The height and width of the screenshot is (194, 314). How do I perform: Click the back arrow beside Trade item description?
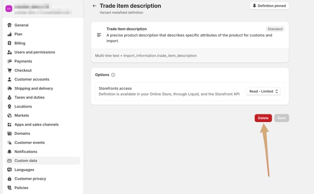tap(94, 6)
